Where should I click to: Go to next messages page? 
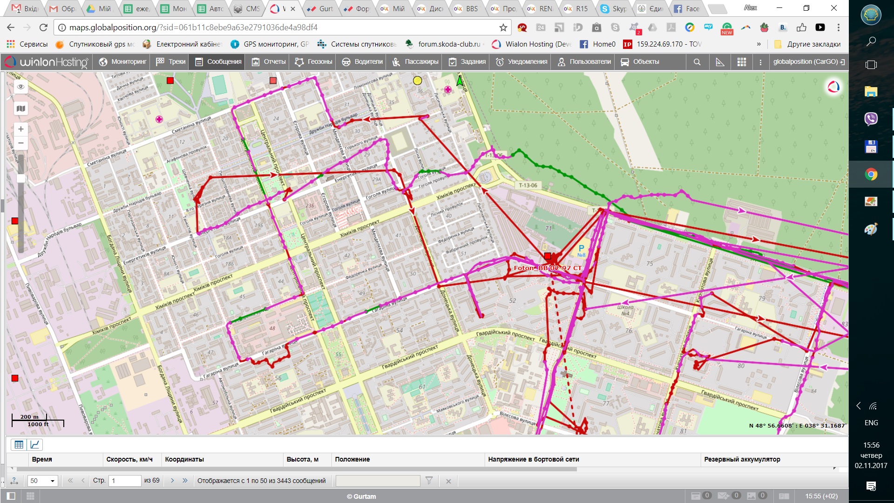coord(172,481)
